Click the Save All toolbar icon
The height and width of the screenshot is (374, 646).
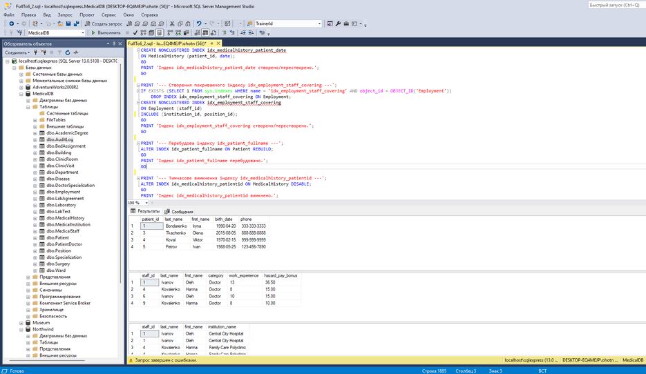click(76, 23)
